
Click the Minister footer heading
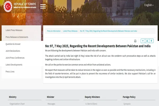click(x=51, y=97)
